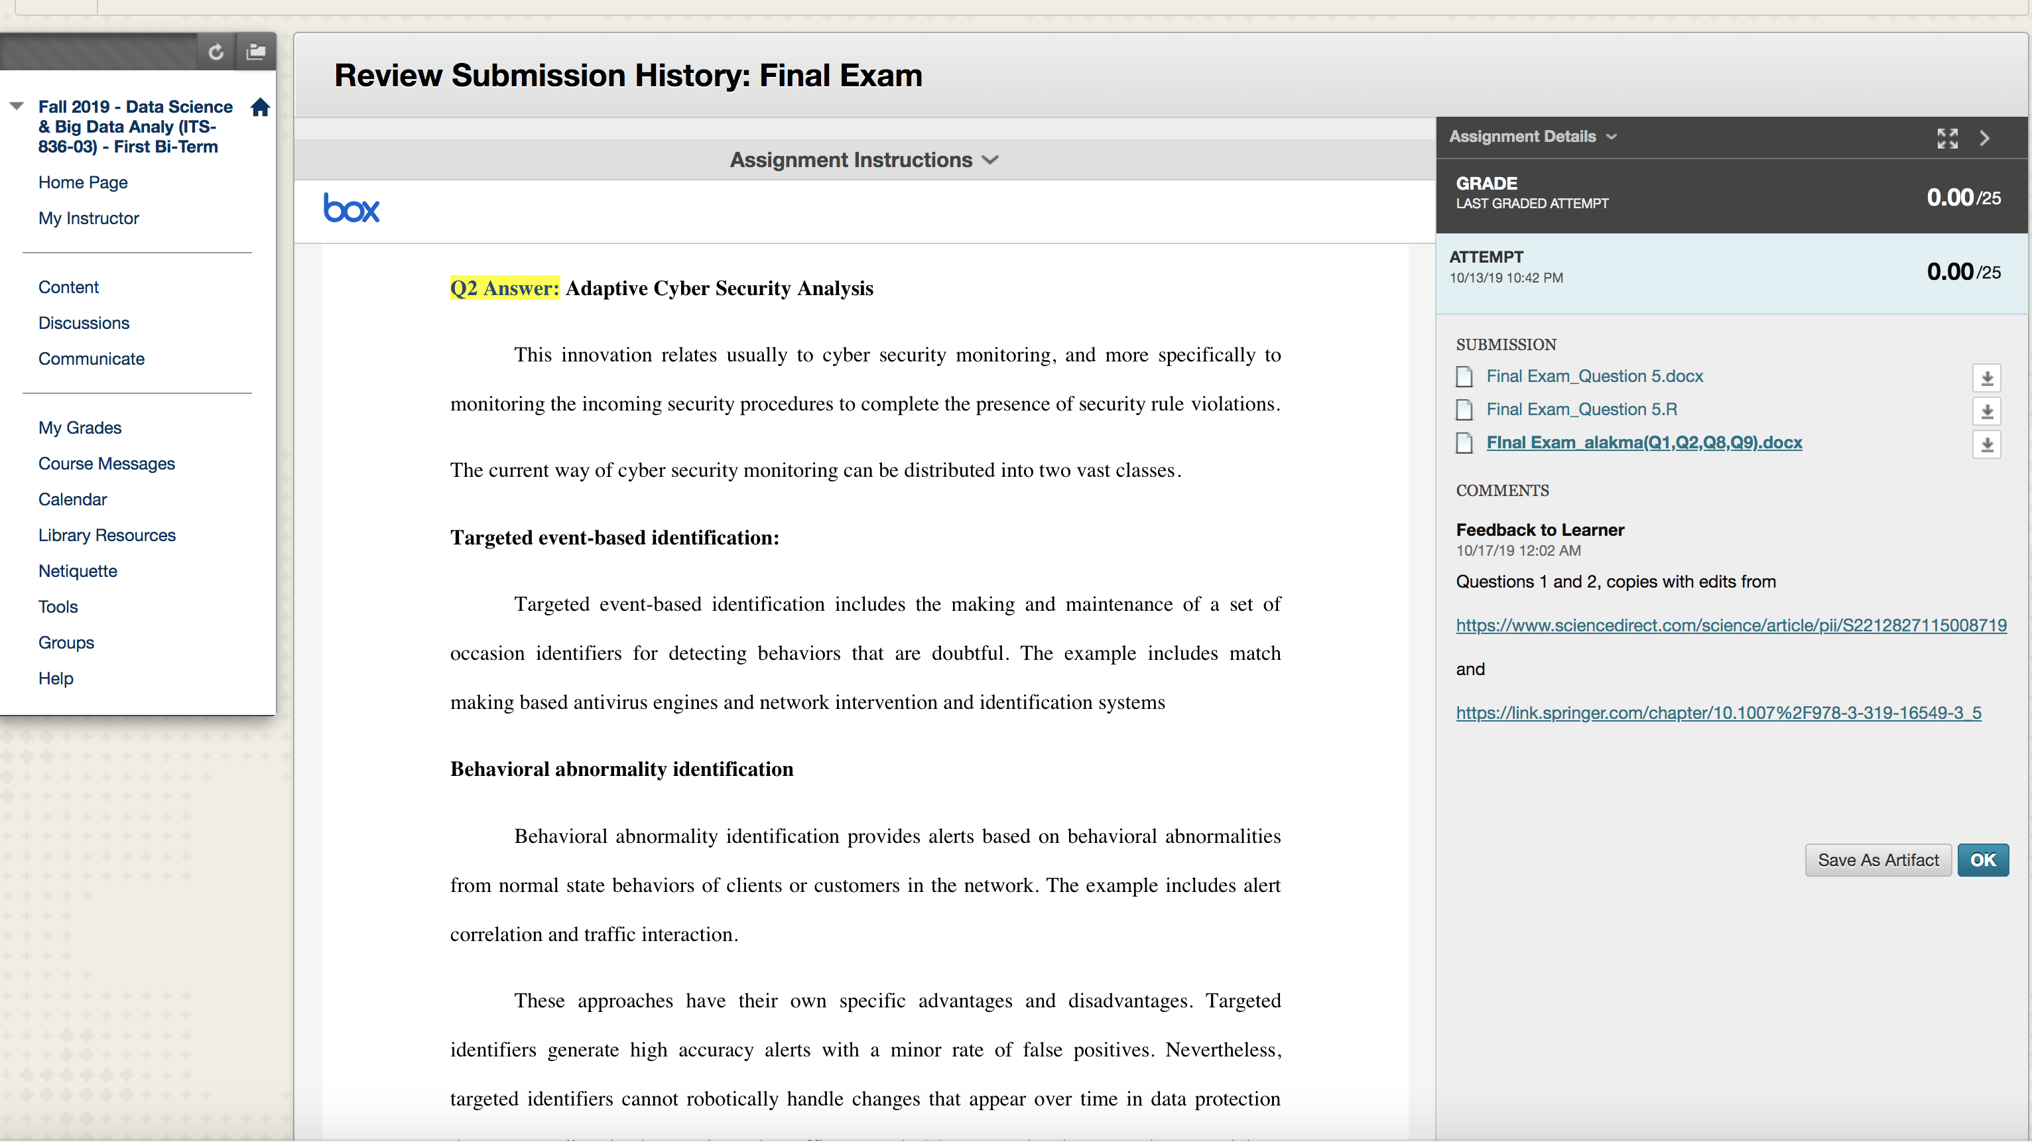The height and width of the screenshot is (1142, 2032).
Task: Open Help link in sidebar
Action: coord(55,679)
